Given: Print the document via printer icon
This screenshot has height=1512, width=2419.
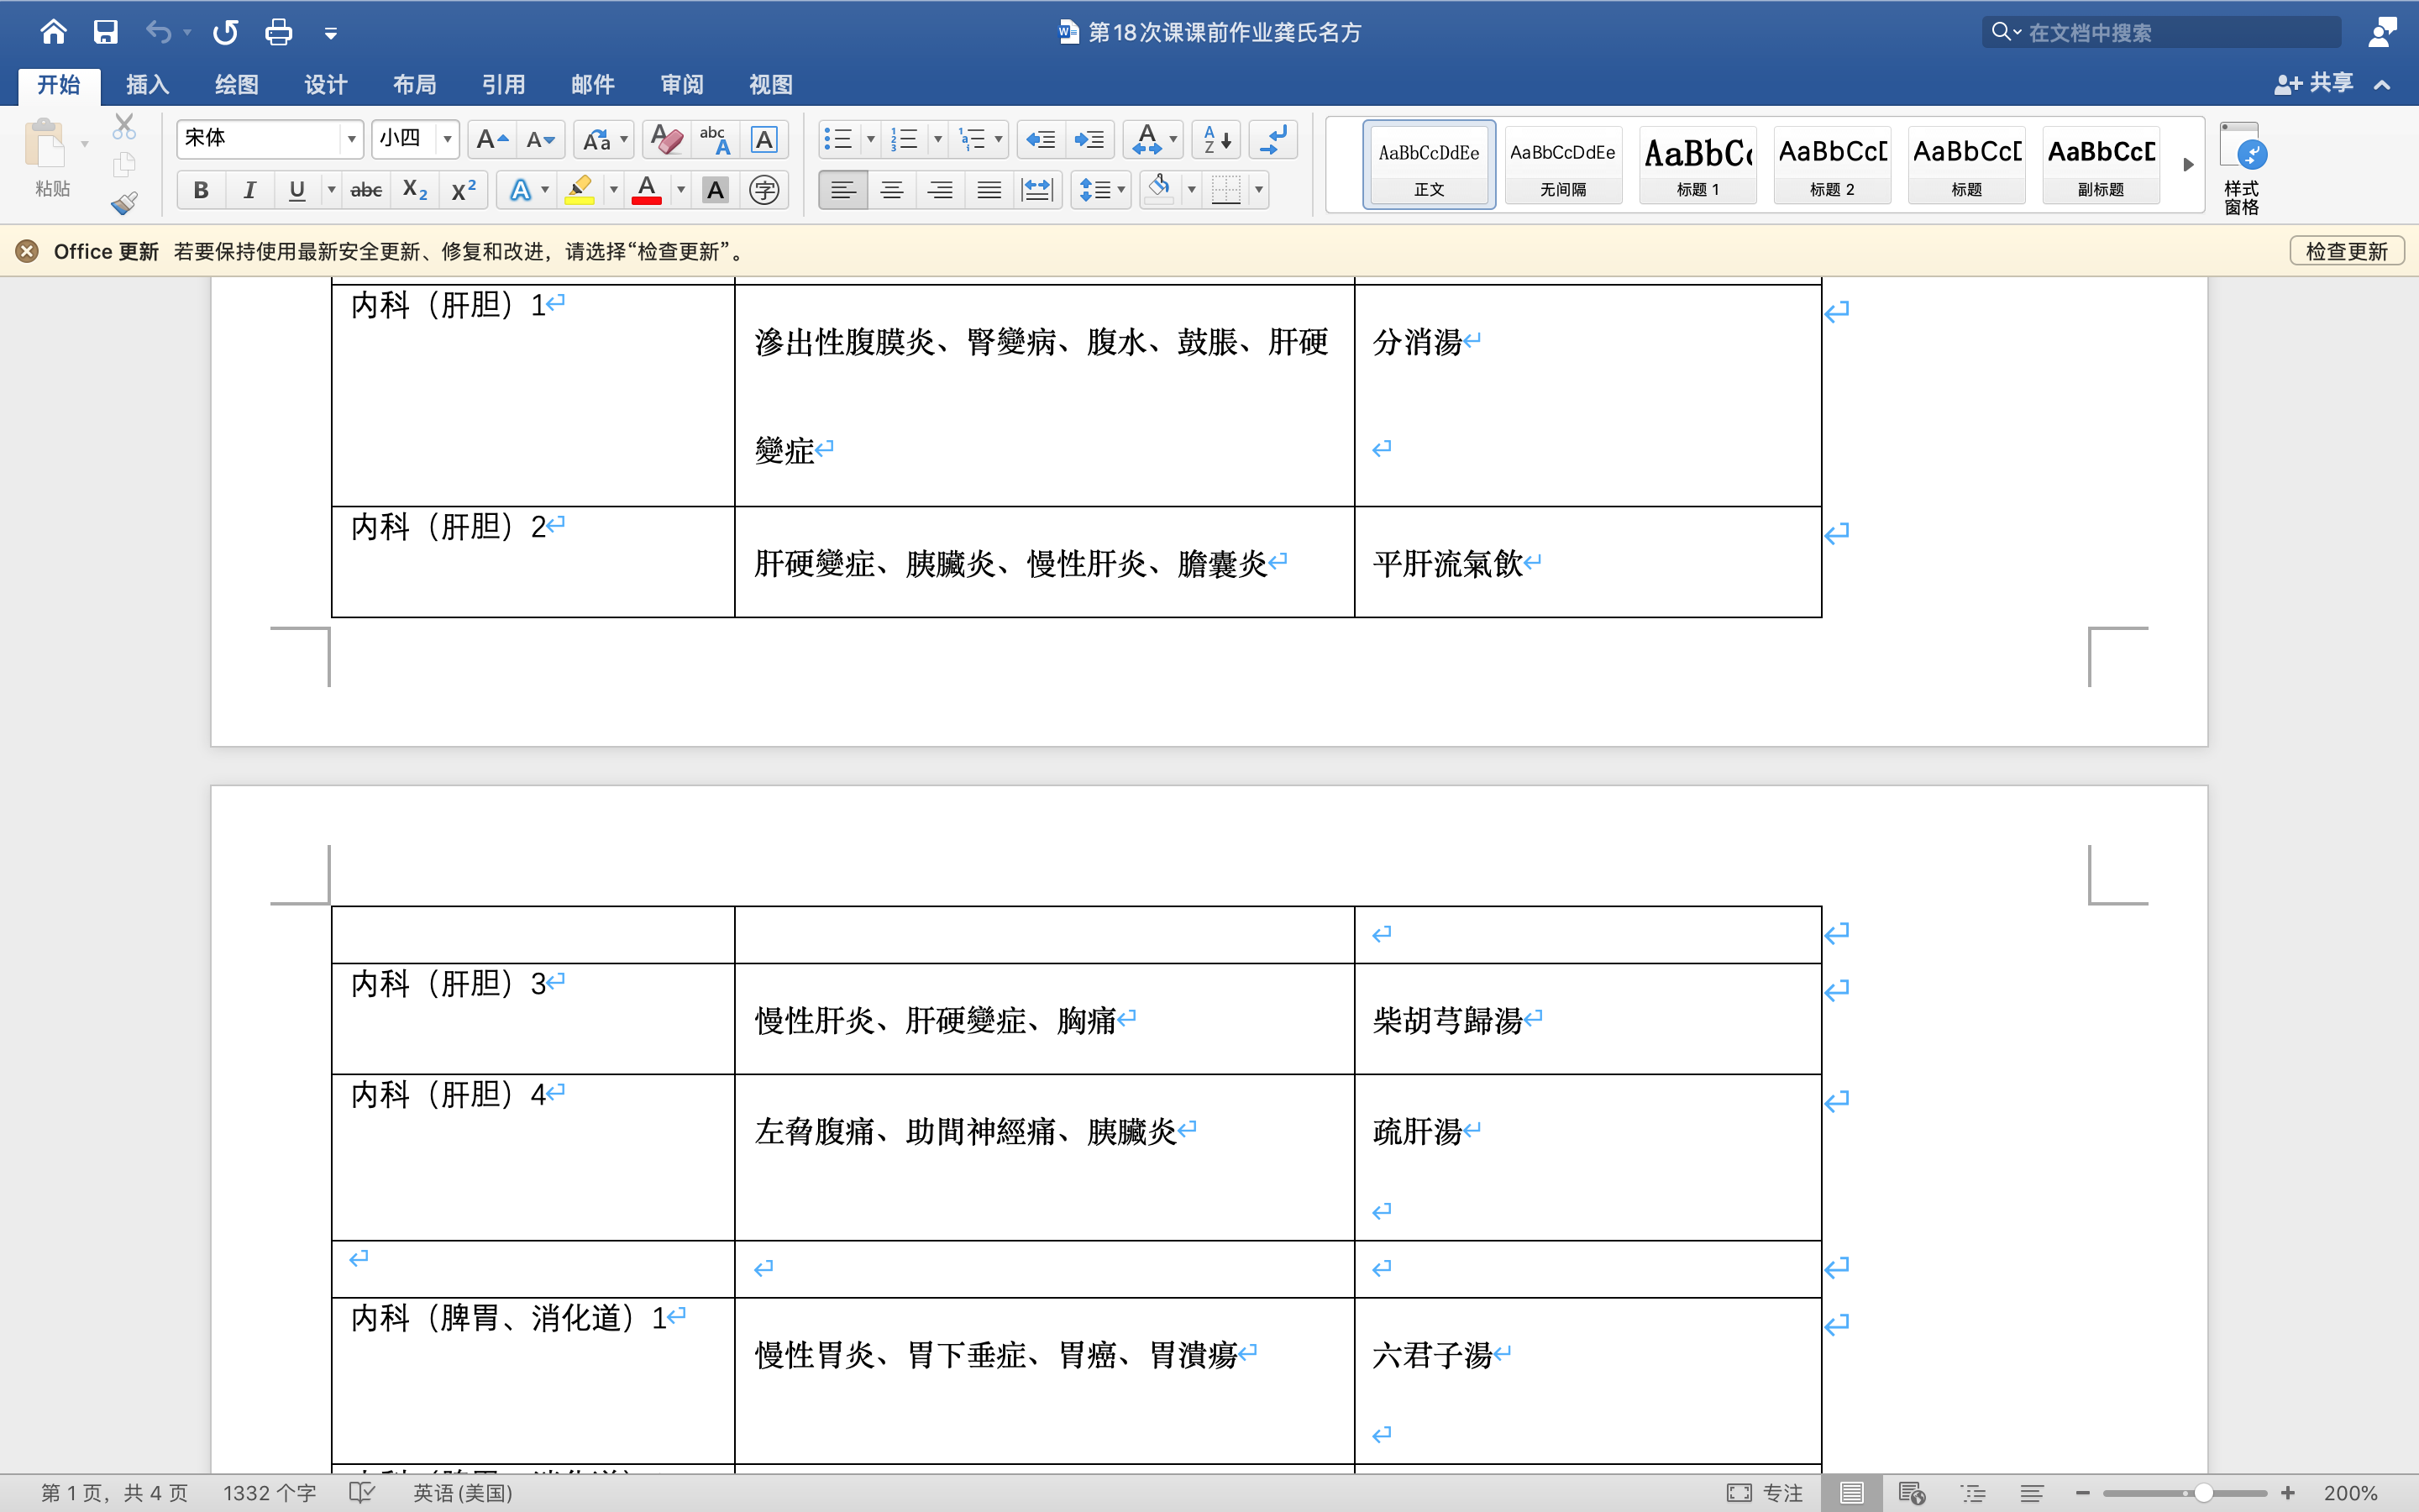Looking at the screenshot, I should coord(279,32).
